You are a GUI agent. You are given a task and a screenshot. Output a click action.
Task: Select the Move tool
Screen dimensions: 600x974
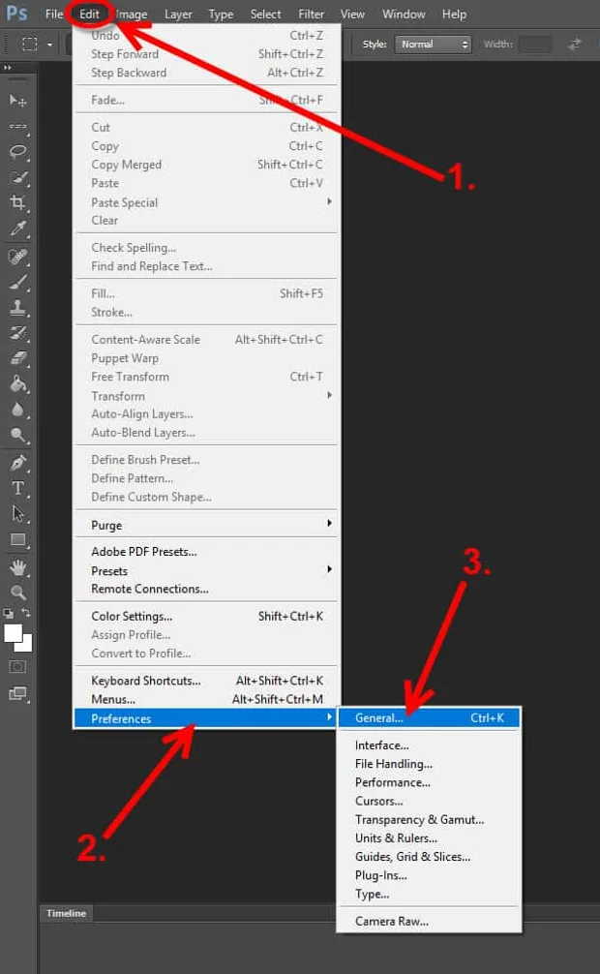(17, 100)
